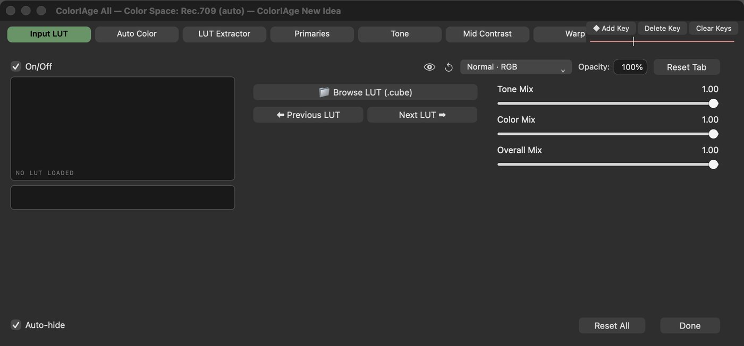Viewport: 744px width, 346px height.
Task: Open the Warp tab
Action: click(561, 34)
